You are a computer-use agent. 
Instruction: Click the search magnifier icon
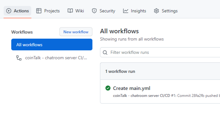tap(105, 53)
